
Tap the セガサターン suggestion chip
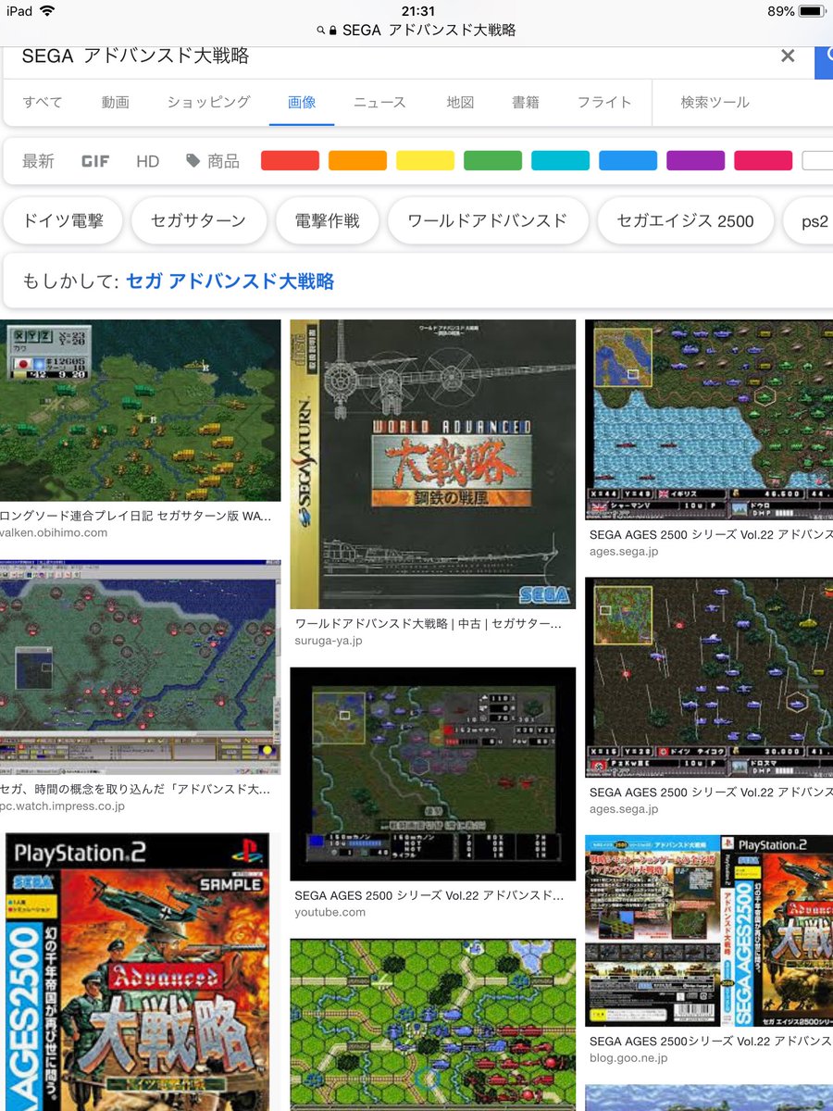(199, 220)
